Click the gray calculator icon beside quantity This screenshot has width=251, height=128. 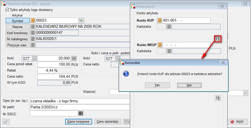pos(74,59)
